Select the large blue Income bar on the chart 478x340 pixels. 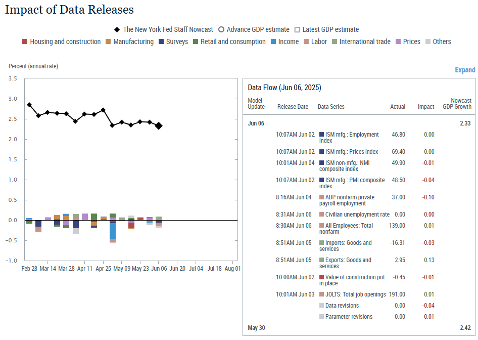click(x=113, y=231)
